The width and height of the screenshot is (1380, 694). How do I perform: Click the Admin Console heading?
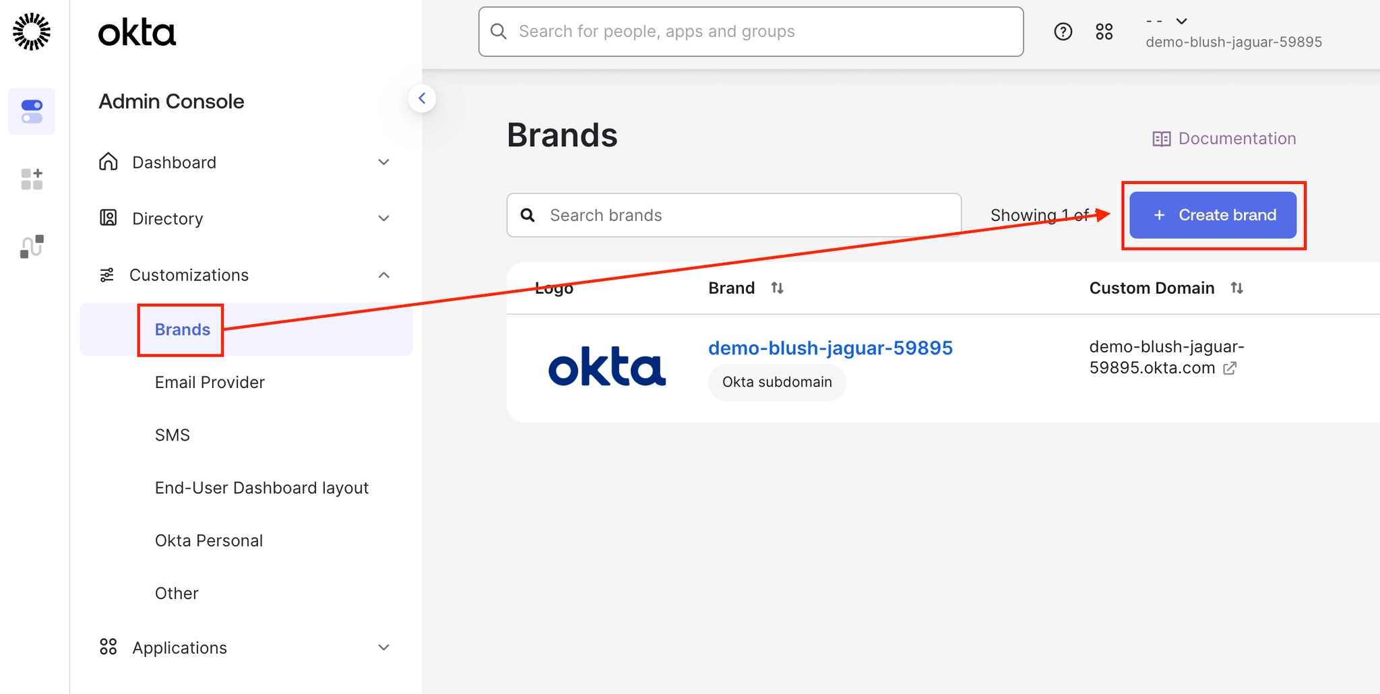click(x=171, y=101)
